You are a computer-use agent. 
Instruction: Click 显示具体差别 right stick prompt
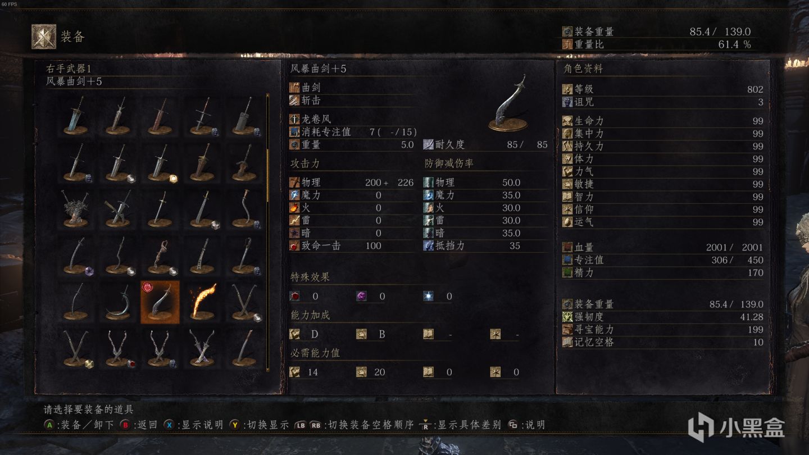(461, 425)
